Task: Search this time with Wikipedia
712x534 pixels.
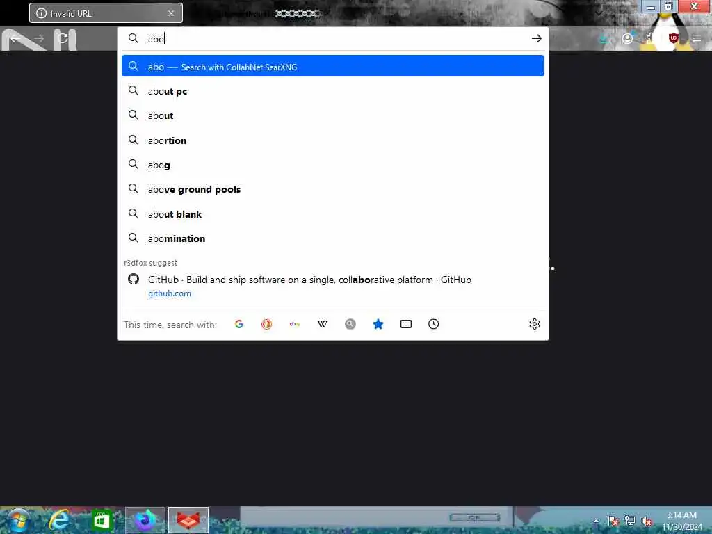Action: coord(323,324)
